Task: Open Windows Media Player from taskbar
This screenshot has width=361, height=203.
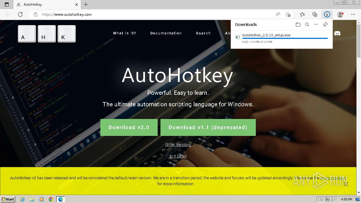Action: [41, 199]
